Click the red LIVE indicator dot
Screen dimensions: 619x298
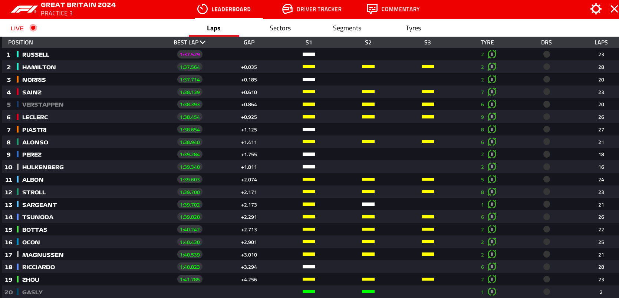[33, 28]
